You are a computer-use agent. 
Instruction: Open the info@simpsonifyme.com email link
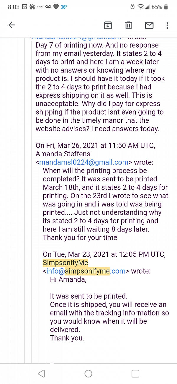(x=86, y=271)
